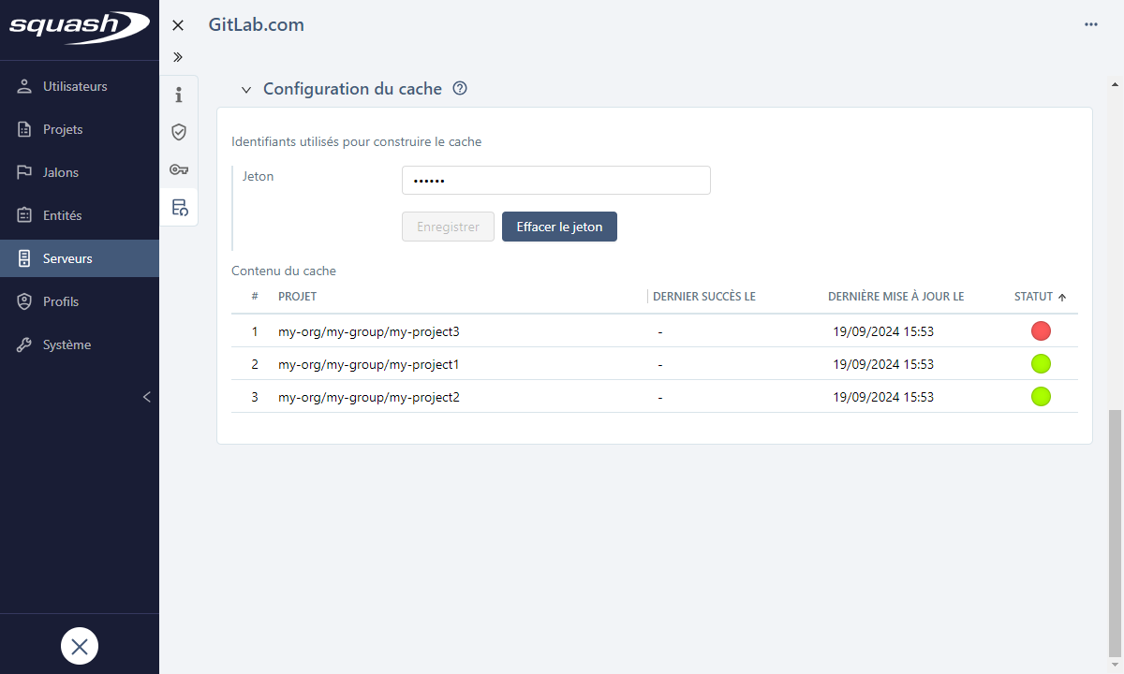
Task: Expand the panel using the double chevron
Action: pos(177,56)
